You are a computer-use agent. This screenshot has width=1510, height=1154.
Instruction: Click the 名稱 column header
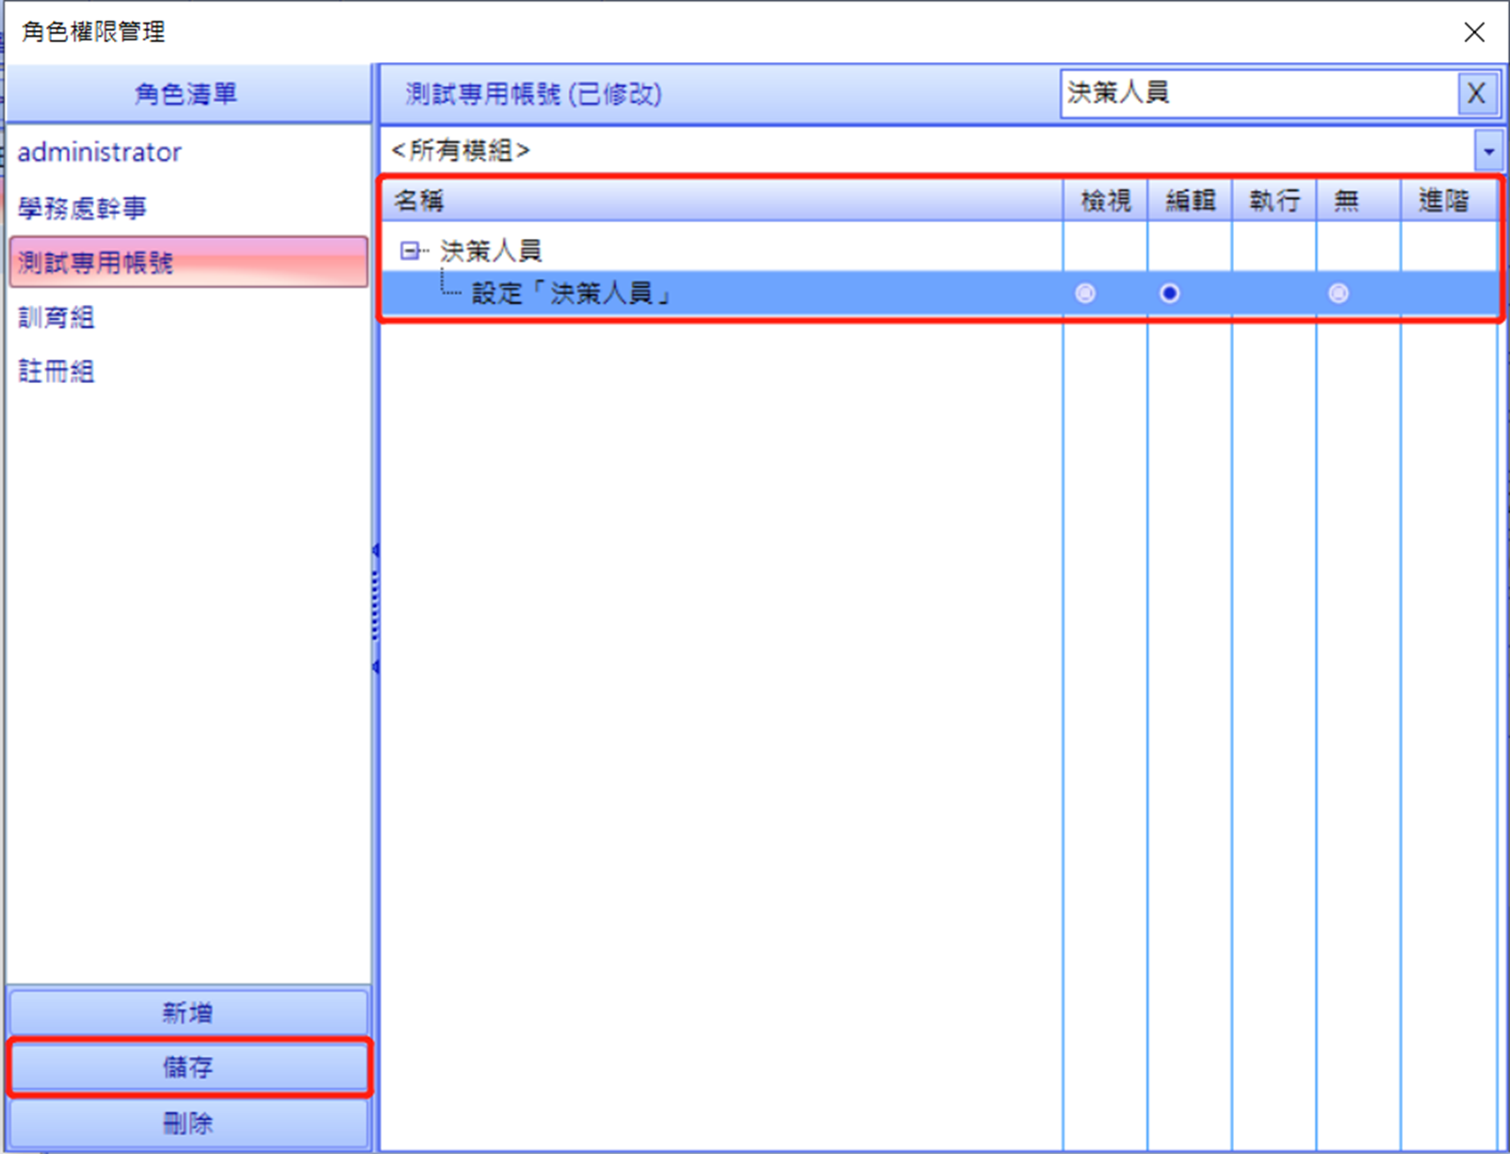pyautogui.click(x=723, y=200)
